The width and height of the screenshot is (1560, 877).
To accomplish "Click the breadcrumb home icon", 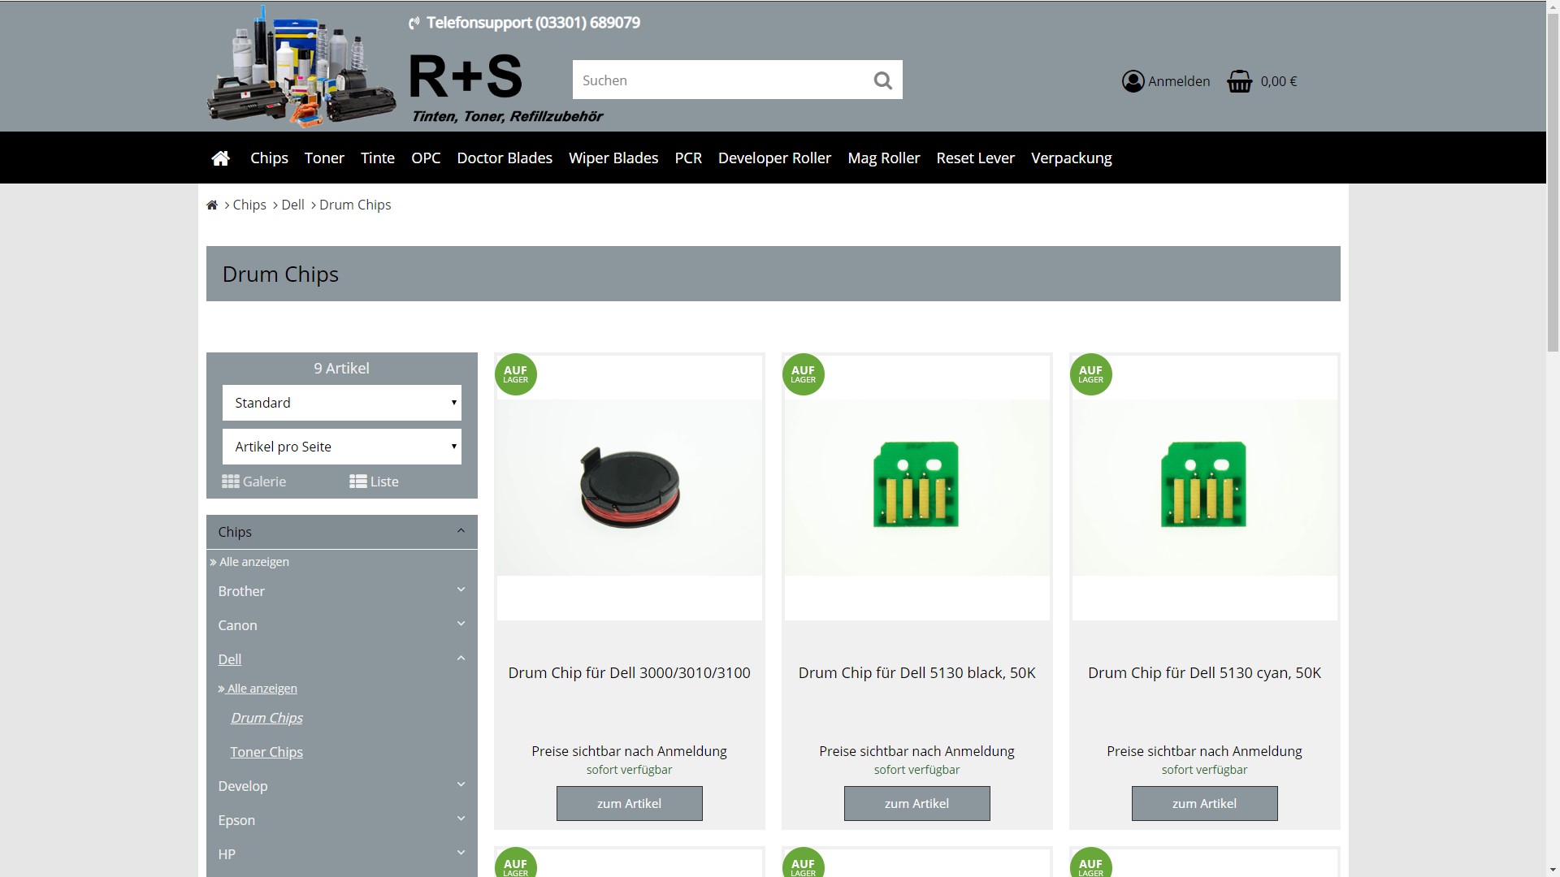I will coord(212,205).
